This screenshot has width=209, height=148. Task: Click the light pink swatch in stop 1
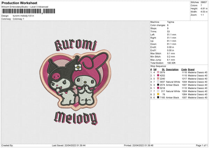158,72
